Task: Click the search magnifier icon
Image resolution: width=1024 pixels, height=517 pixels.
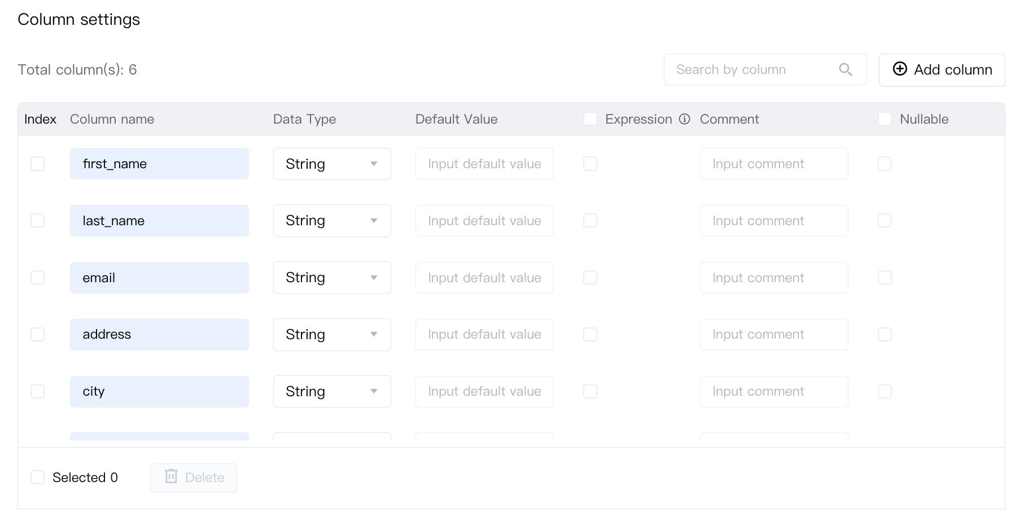Action: point(845,69)
